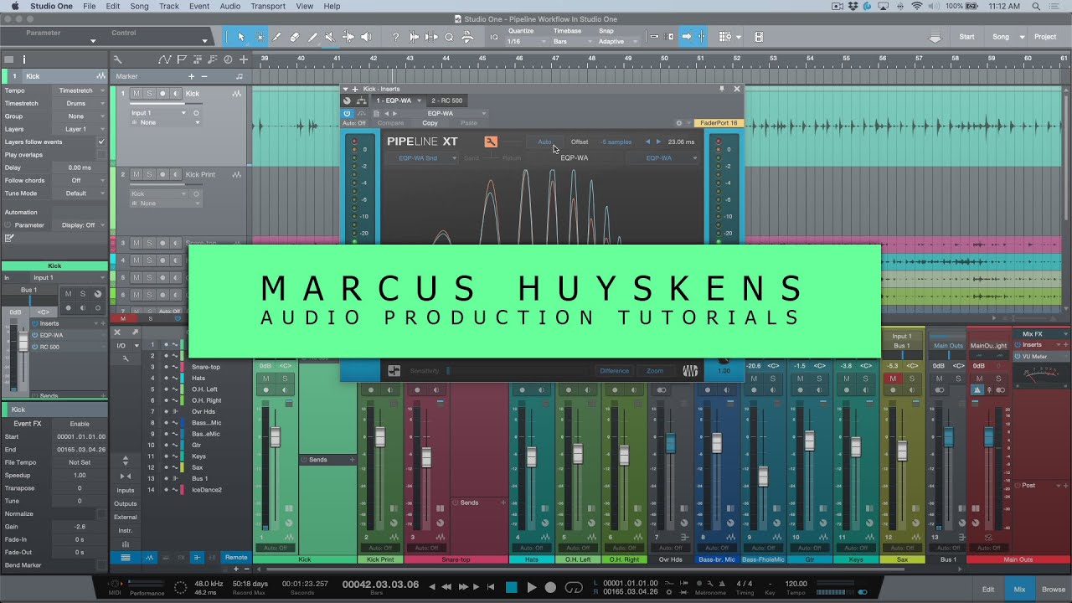
Task: Adjust the Bass-FholeMic channel fader
Action: point(763,476)
